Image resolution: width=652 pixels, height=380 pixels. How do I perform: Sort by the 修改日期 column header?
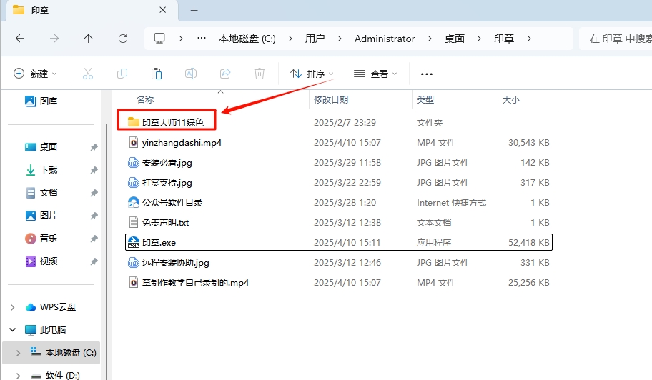(331, 100)
